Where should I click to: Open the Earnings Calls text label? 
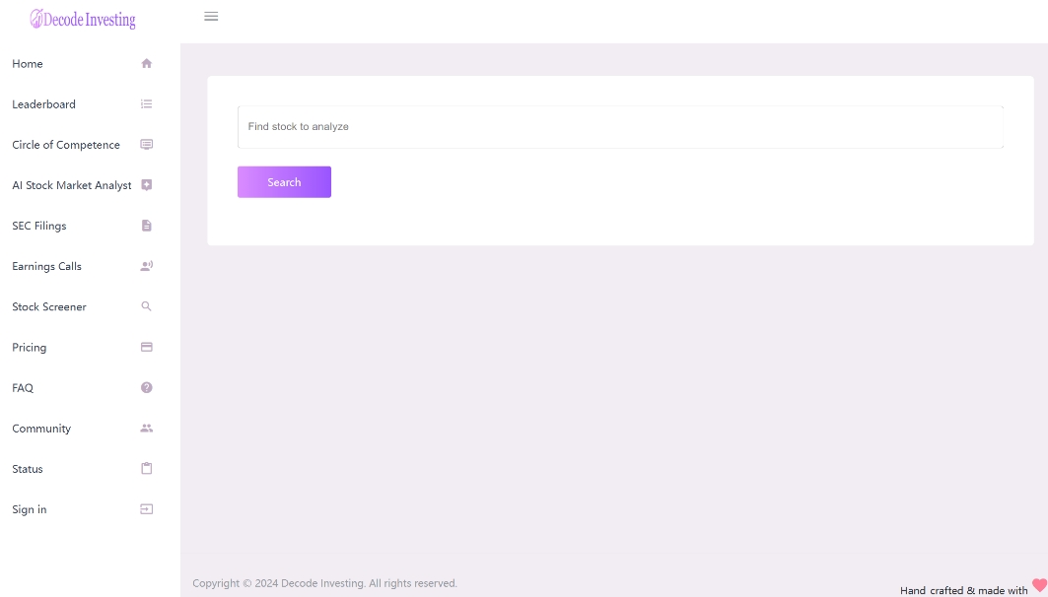click(46, 267)
